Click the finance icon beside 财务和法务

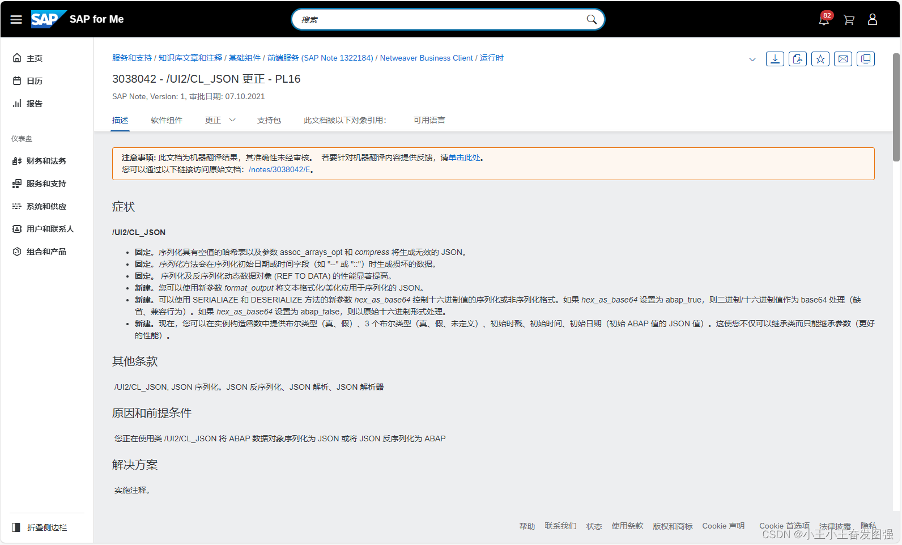[x=17, y=161]
